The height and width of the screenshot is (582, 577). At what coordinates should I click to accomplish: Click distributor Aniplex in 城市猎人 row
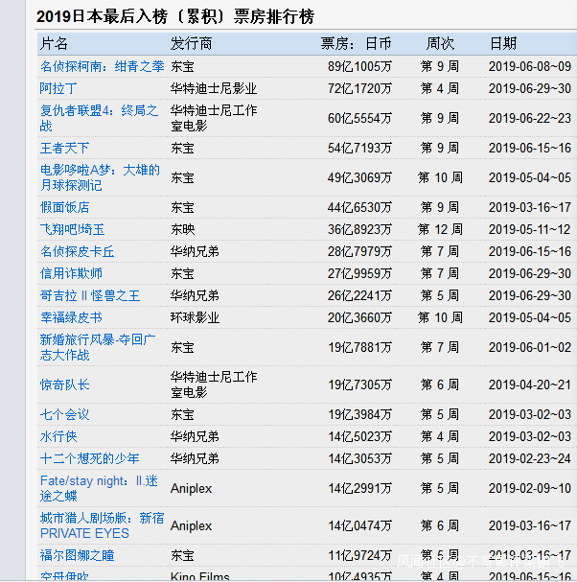click(x=191, y=526)
